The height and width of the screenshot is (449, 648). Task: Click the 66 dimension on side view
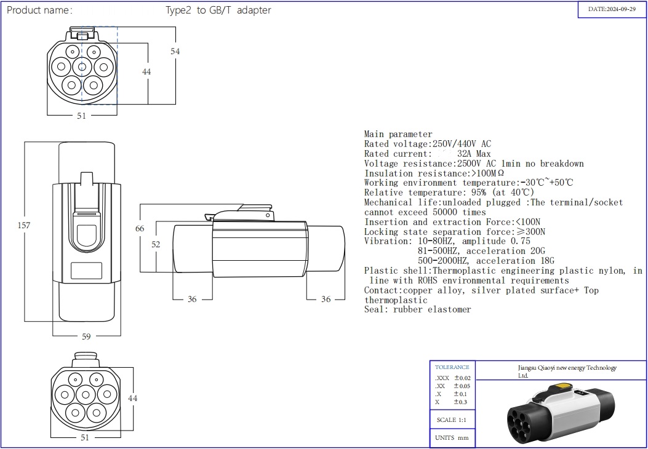click(x=140, y=229)
